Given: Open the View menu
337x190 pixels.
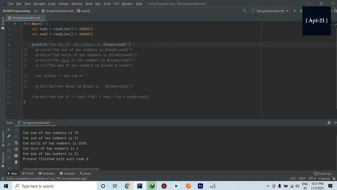Looking at the screenshot, I should (x=27, y=4).
